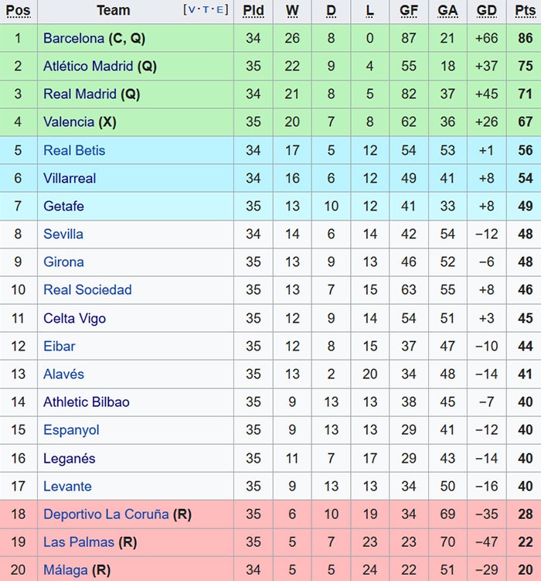Select the Valencia team link
Image resolution: width=541 pixels, height=581 pixels.
69,121
